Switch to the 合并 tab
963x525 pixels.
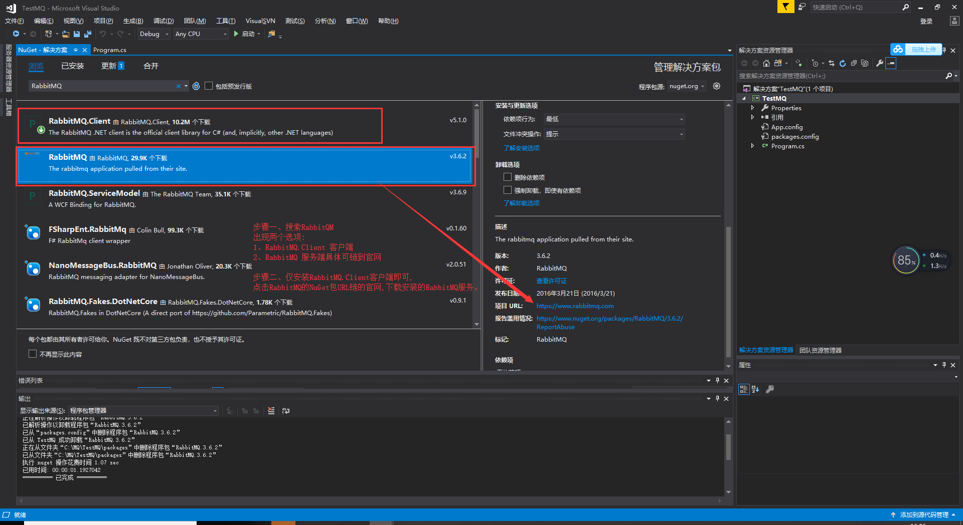pyautogui.click(x=151, y=66)
